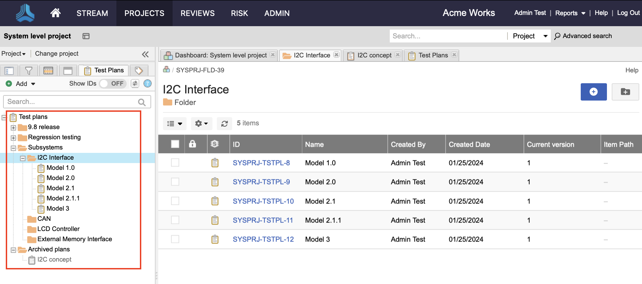Image resolution: width=642 pixels, height=284 pixels.
Task: Open the Baselines window icon
Action: (68, 70)
